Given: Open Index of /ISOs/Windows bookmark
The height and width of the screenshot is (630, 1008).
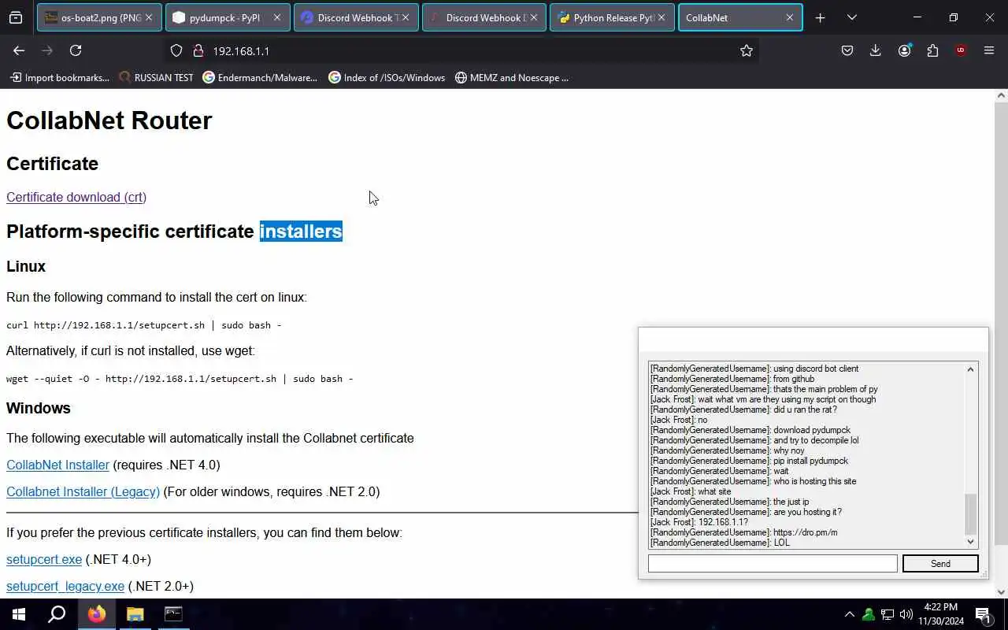Looking at the screenshot, I should tap(387, 77).
